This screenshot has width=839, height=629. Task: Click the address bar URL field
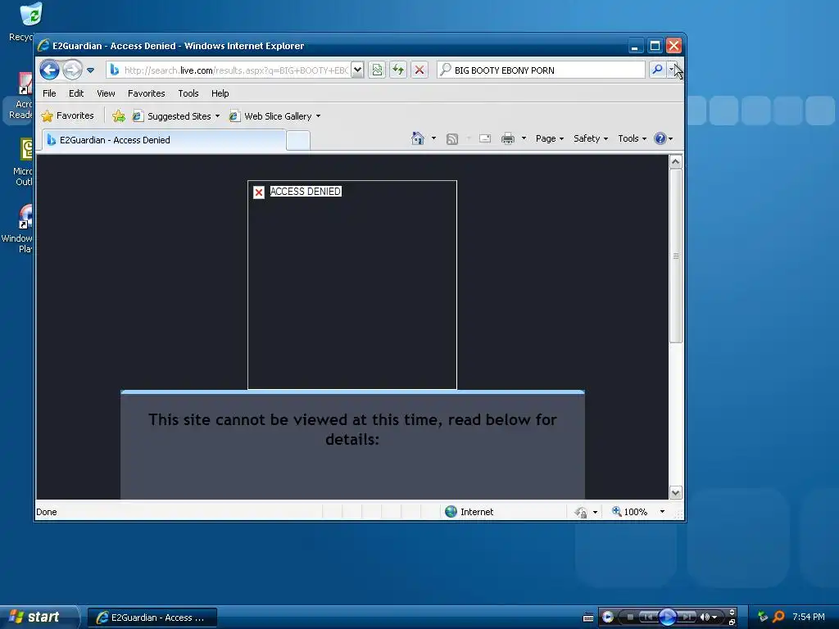coord(229,70)
